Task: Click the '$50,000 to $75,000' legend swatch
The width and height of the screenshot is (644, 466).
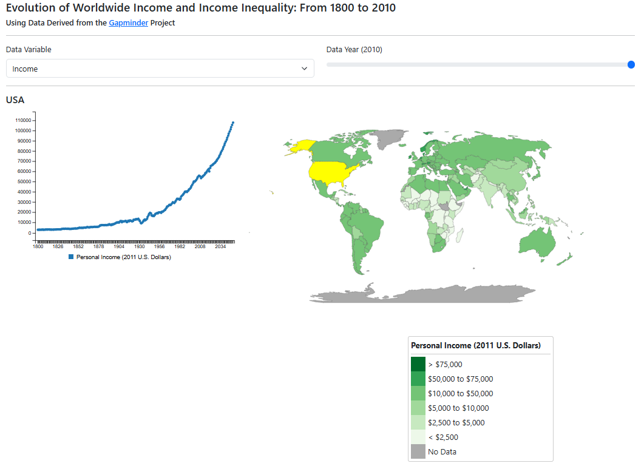Action: [418, 379]
